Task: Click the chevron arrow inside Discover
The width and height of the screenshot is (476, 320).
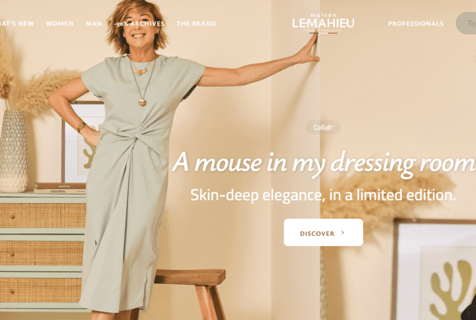Action: [343, 233]
